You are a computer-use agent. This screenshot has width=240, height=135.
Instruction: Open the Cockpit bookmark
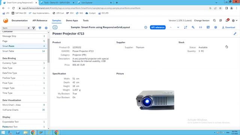tap(90, 13)
